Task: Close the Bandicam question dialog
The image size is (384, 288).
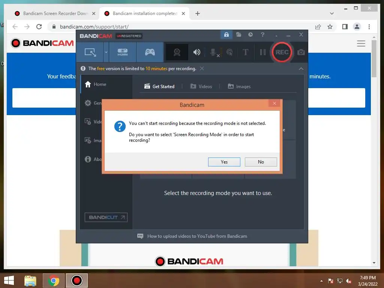Action: (274, 103)
